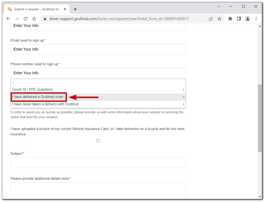
Task: Click the site security lock icon
Action: pos(45,18)
